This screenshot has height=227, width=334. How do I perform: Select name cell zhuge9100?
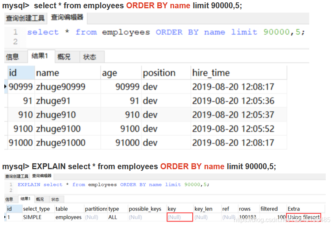tap(68, 129)
